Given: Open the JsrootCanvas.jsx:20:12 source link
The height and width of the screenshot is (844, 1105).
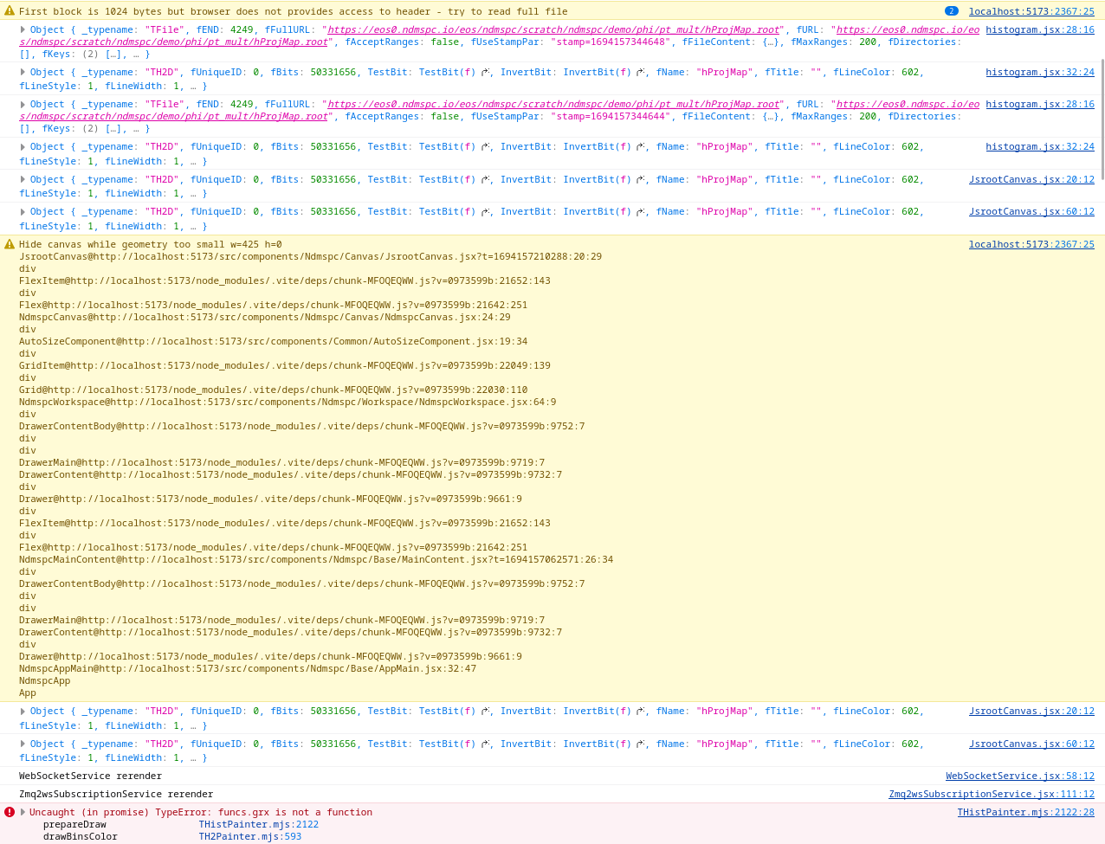Looking at the screenshot, I should pyautogui.click(x=1031, y=179).
